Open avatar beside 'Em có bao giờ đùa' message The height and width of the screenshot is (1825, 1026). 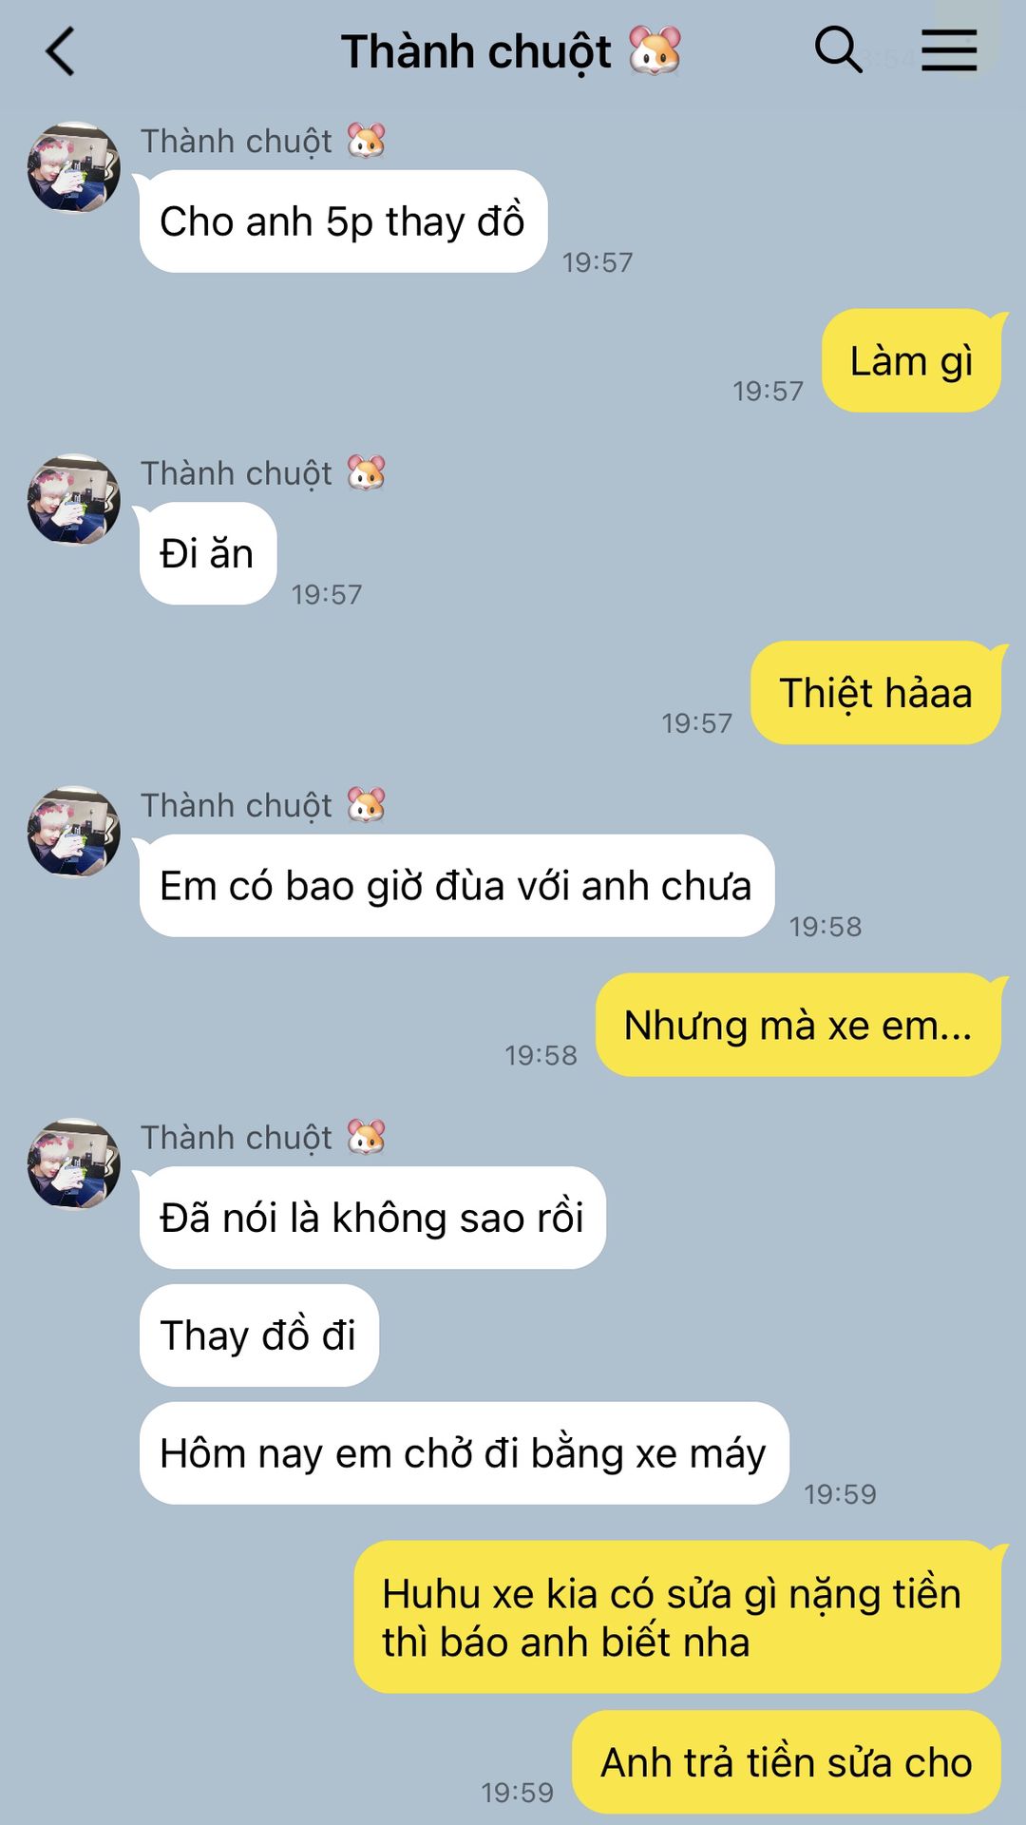74,832
